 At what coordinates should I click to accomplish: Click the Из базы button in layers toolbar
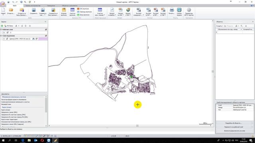pyautogui.click(x=9, y=26)
